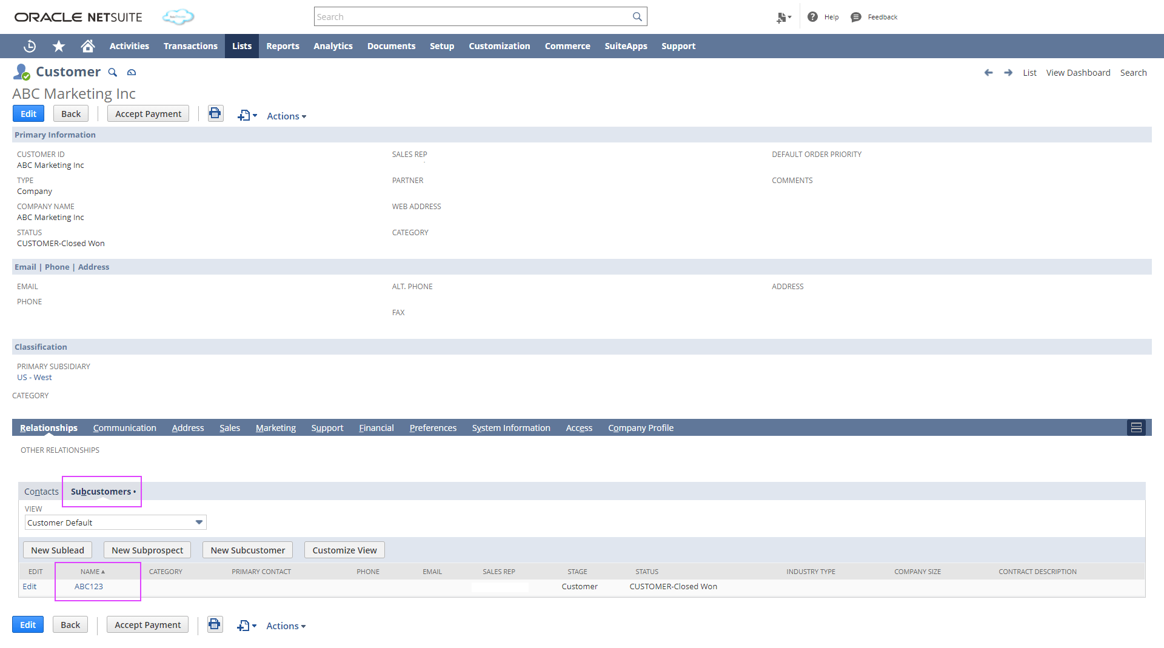
Task: Open the Shortcuts star menu
Action: pyautogui.click(x=58, y=46)
